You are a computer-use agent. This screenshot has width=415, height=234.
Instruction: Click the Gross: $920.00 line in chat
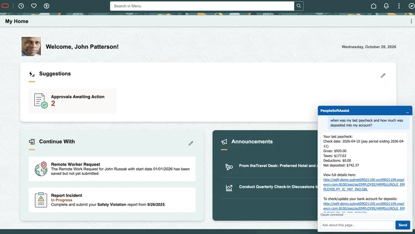pyautogui.click(x=335, y=151)
